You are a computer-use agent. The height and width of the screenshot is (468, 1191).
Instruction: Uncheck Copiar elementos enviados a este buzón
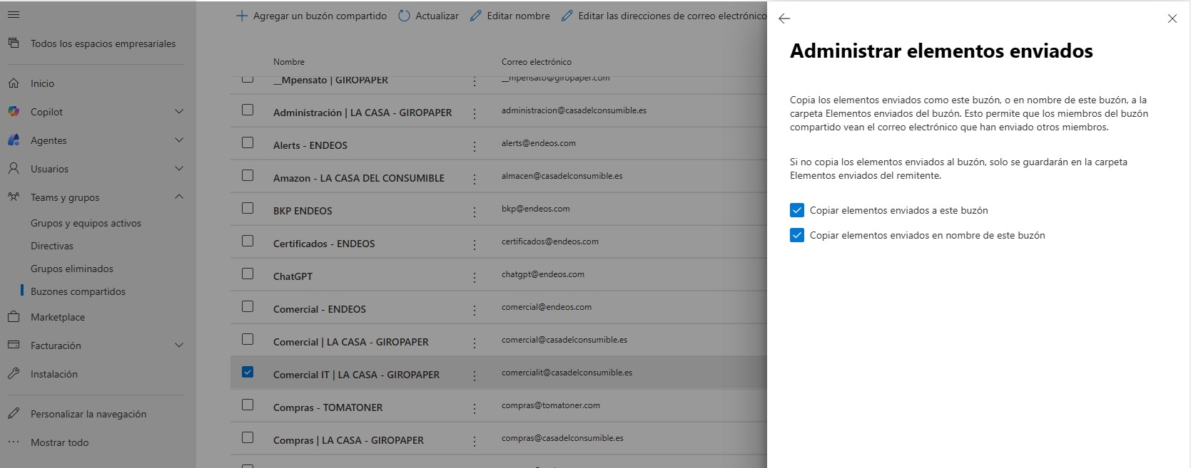pos(797,210)
